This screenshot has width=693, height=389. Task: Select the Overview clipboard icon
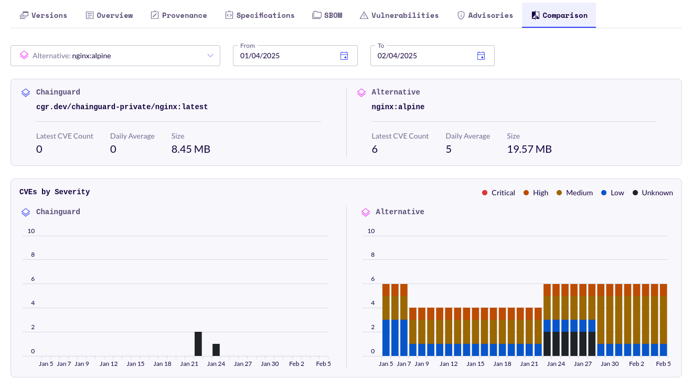click(89, 15)
